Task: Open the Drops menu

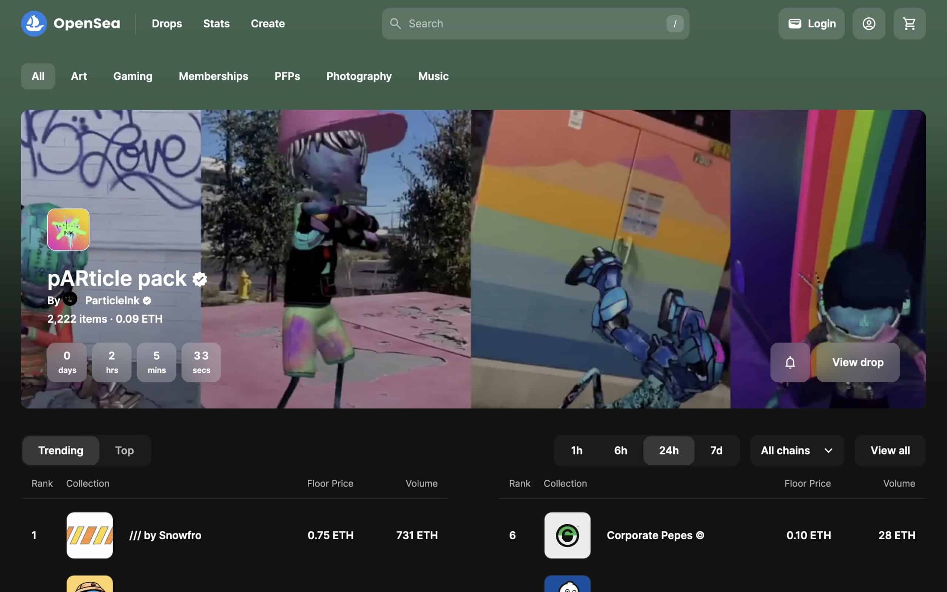Action: 167,23
